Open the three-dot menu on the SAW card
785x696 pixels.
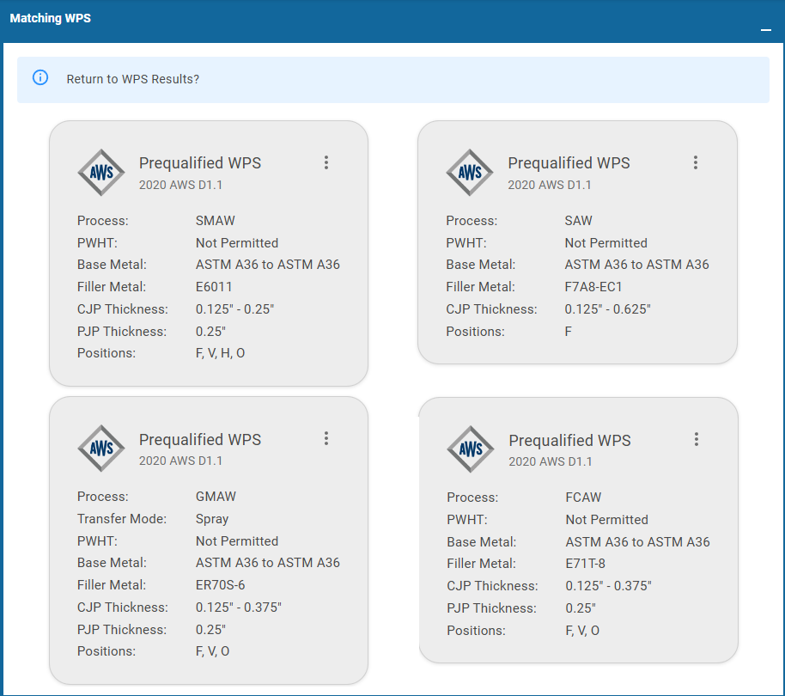pyautogui.click(x=696, y=162)
